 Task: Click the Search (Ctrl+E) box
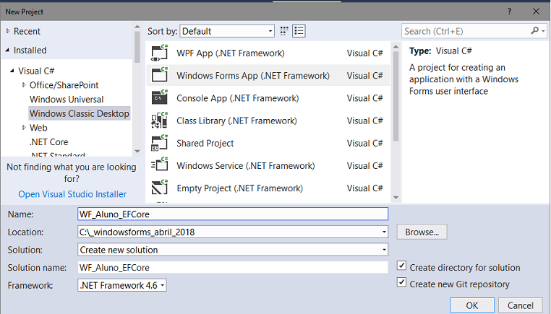(x=466, y=31)
